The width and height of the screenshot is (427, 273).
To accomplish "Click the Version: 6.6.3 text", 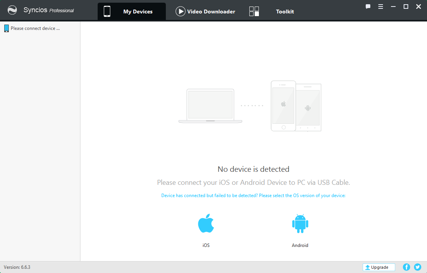I will (x=17, y=267).
